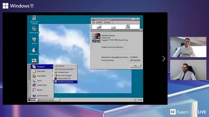The height and width of the screenshot is (117, 209).
Task: Launch Gestione risorse from Programmi
Action: pos(65,72)
